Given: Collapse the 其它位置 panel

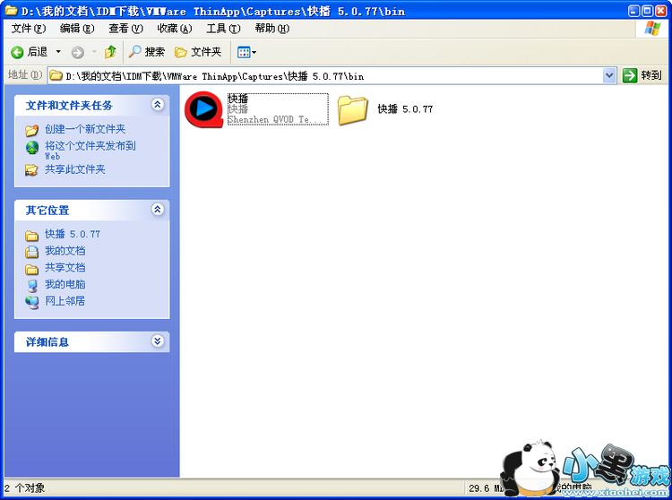Looking at the screenshot, I should (x=158, y=210).
